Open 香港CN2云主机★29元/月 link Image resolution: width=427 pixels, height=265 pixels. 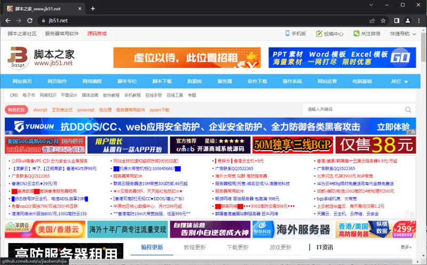coord(34,183)
